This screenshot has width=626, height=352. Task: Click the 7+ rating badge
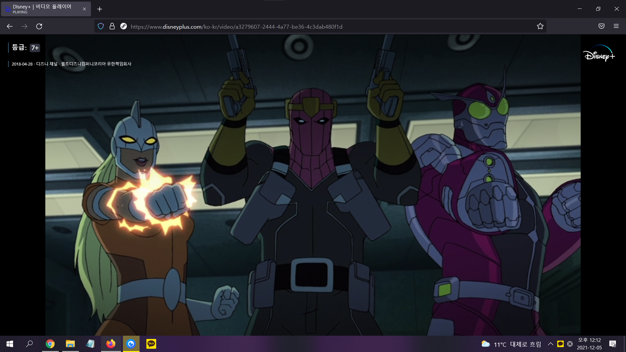tap(35, 48)
